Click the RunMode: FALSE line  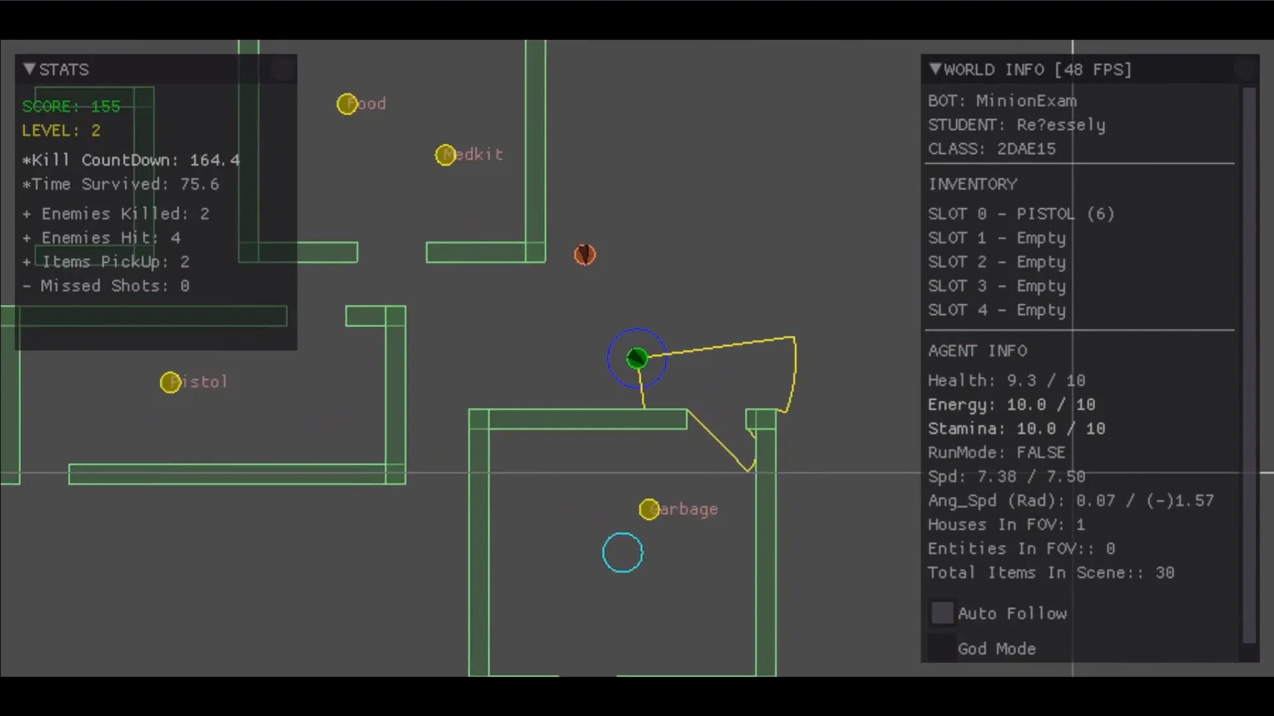click(996, 453)
